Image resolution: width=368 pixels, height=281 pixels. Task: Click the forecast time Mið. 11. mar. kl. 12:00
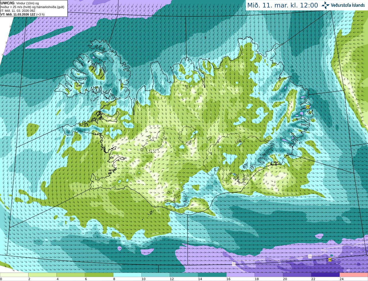coord(283,5)
